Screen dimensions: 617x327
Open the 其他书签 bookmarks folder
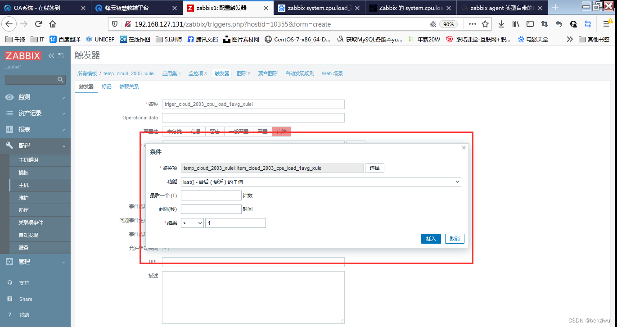coord(594,39)
